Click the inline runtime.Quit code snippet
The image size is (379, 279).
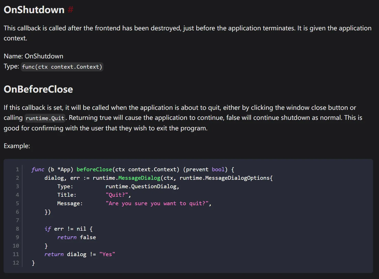pyautogui.click(x=45, y=118)
